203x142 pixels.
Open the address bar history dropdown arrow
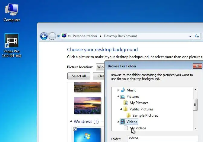[190, 36]
